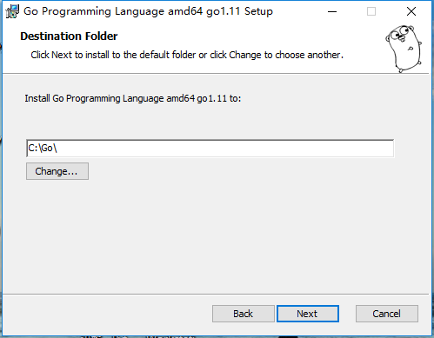Click the empty footer area left of the Back button
Viewport: 434px width, 338px height.
[x=107, y=314]
